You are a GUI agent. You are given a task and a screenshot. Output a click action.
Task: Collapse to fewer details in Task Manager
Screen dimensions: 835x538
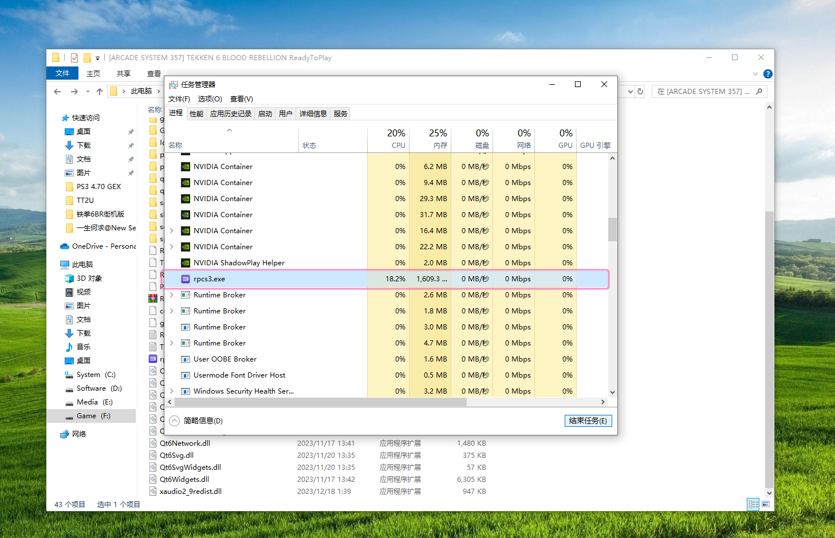click(x=196, y=421)
